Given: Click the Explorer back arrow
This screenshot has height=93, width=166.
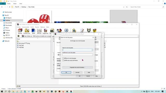Looking at the screenshot, I should [x=2, y=7].
